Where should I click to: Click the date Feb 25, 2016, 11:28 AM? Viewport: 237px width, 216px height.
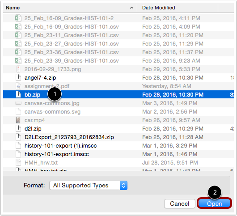tap(173, 137)
